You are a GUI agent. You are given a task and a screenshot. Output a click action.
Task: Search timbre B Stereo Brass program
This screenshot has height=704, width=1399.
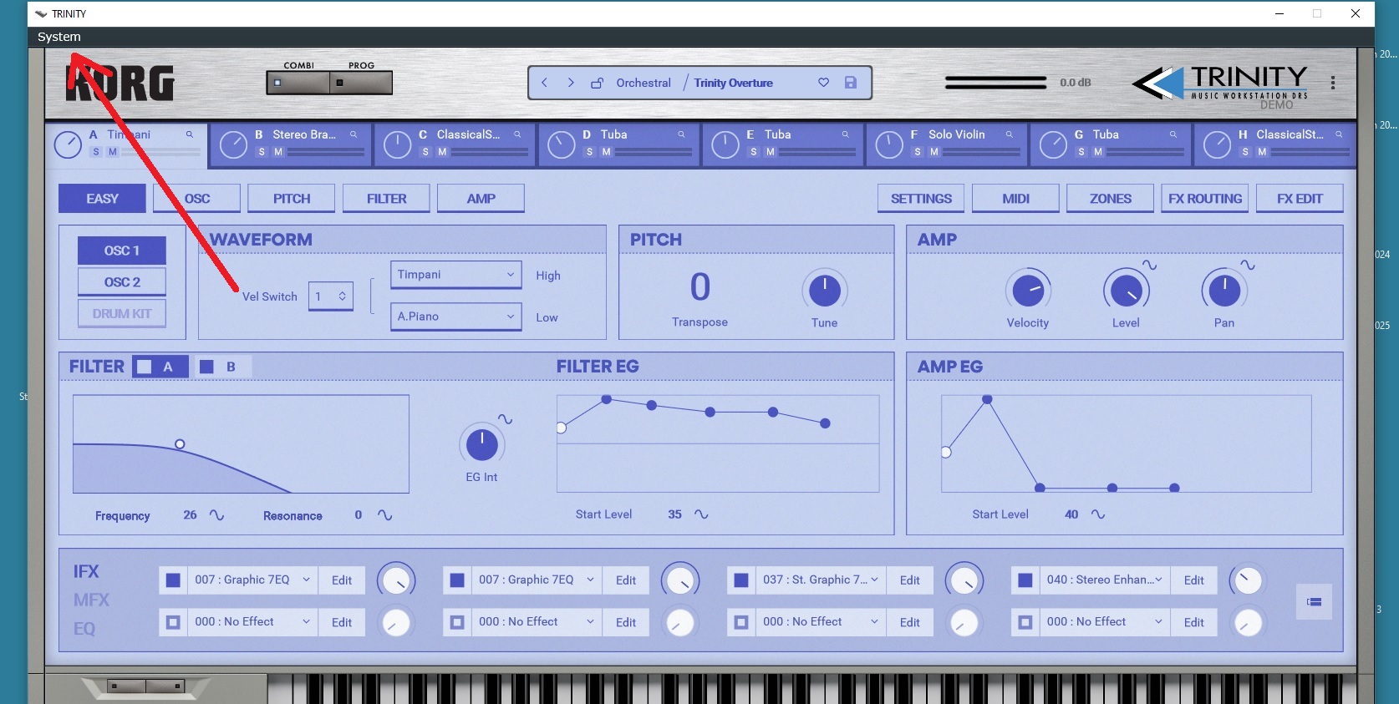(354, 134)
